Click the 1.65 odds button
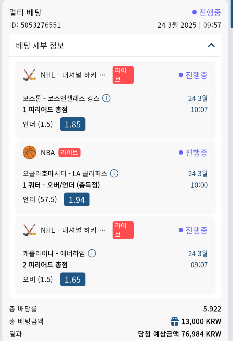 (x=72, y=279)
